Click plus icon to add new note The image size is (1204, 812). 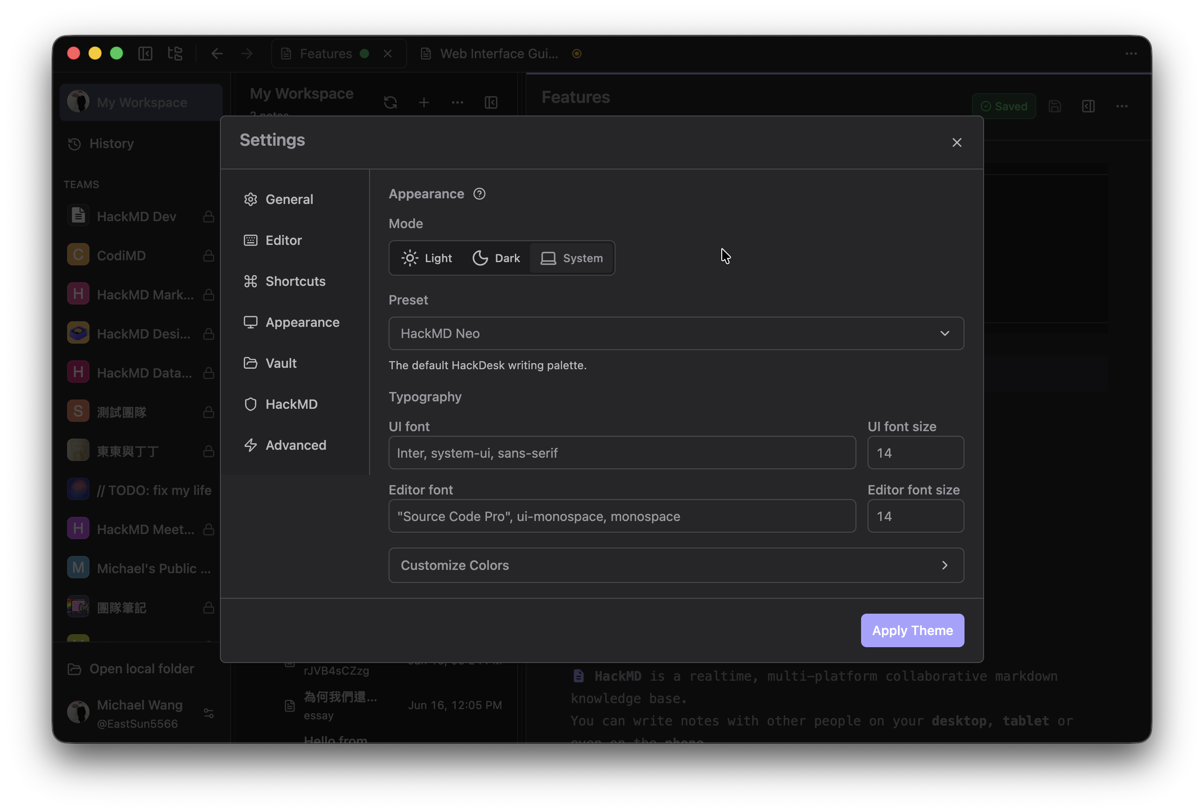[x=424, y=102]
